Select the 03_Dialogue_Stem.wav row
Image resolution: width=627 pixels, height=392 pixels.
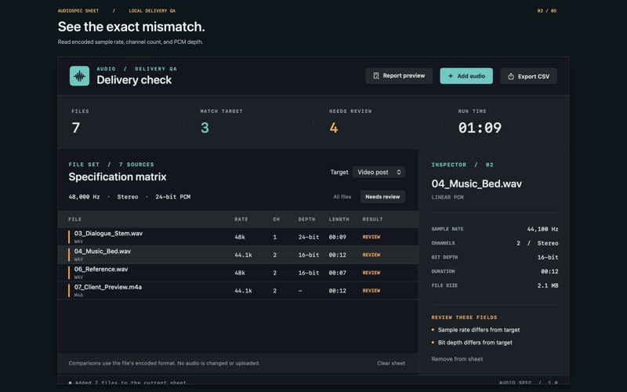pyautogui.click(x=238, y=237)
